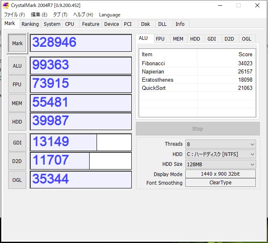
Task: Run the ALU benchmark button
Action: 17,66
